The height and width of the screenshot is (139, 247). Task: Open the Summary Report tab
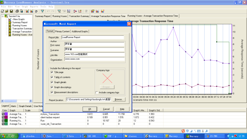point(42,16)
